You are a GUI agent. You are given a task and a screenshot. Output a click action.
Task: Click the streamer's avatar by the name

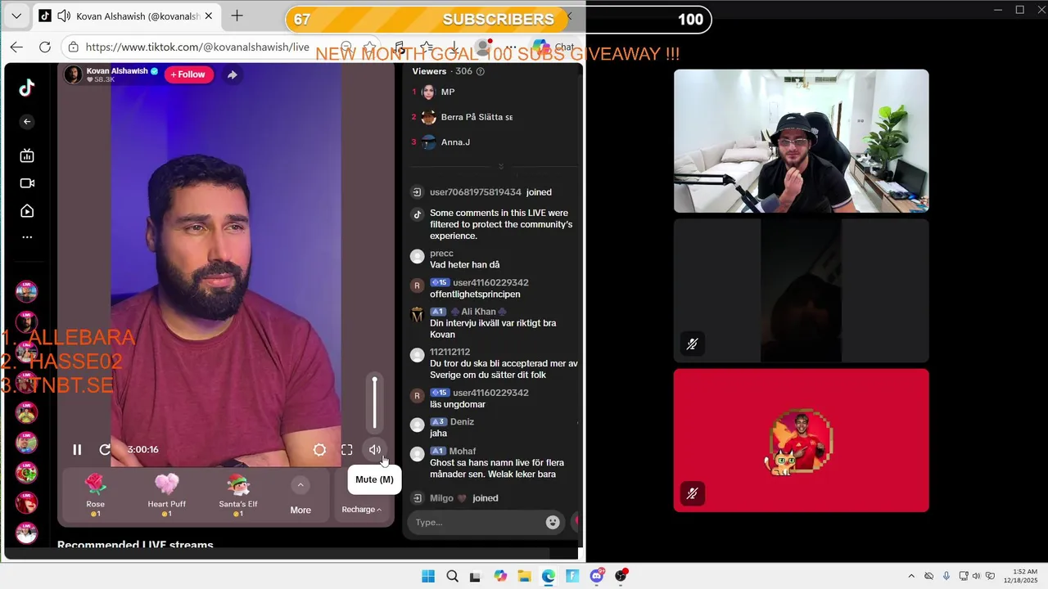pos(74,74)
